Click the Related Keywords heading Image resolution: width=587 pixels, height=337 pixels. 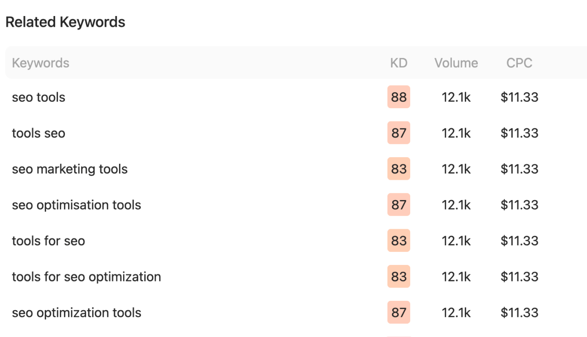[x=64, y=22]
